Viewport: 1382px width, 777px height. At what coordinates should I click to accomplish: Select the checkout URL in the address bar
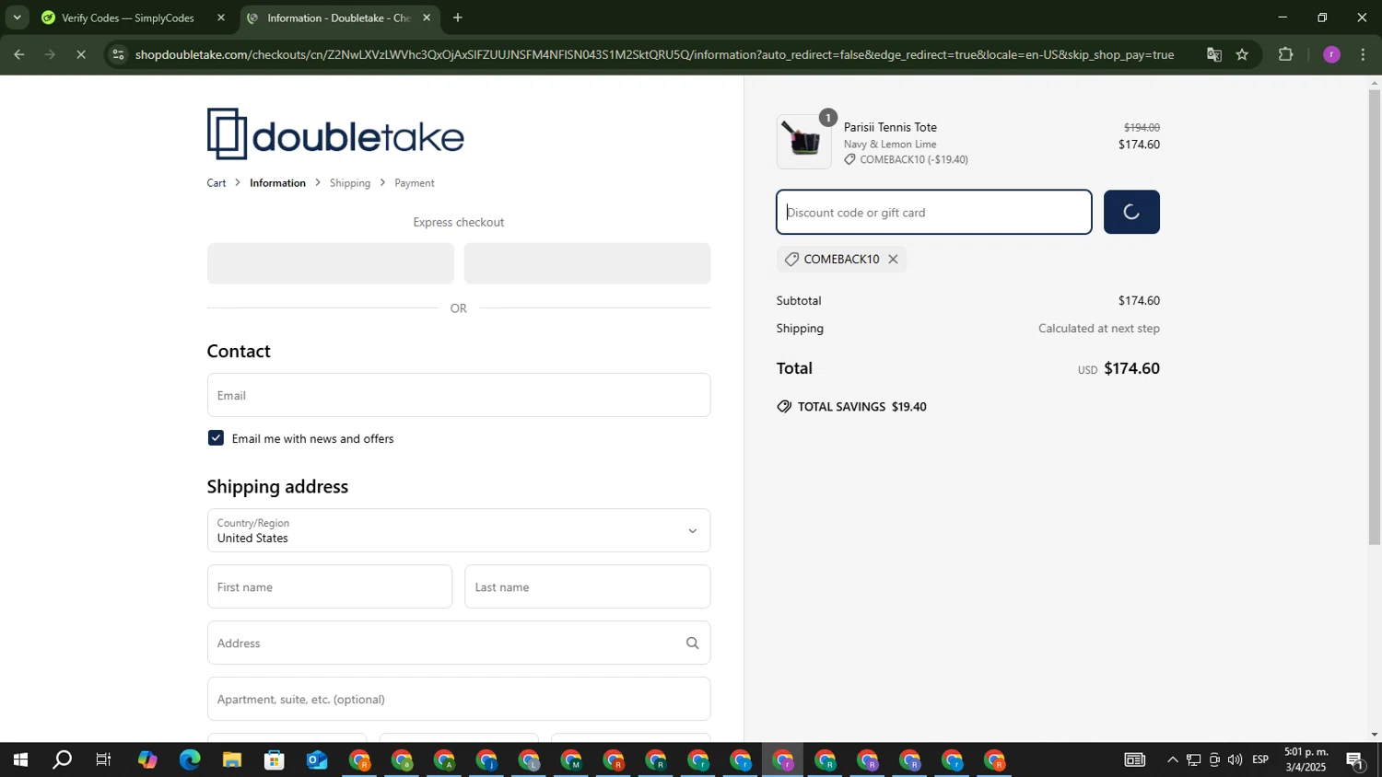[654, 54]
